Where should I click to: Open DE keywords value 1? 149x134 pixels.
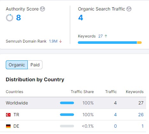(143, 126)
